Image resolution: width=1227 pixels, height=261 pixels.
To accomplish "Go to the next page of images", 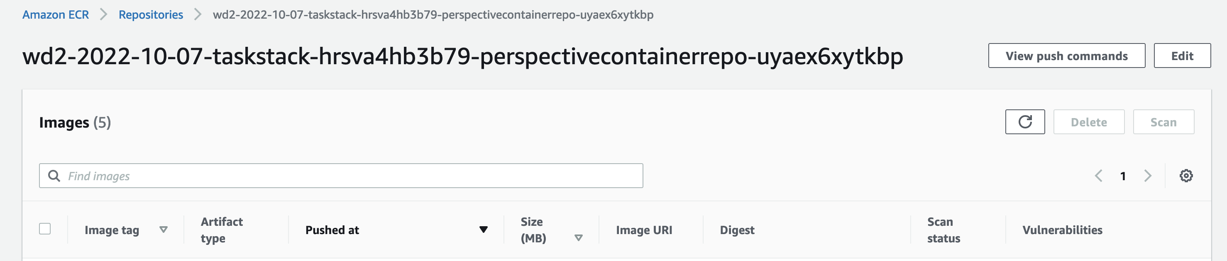I will [x=1148, y=176].
